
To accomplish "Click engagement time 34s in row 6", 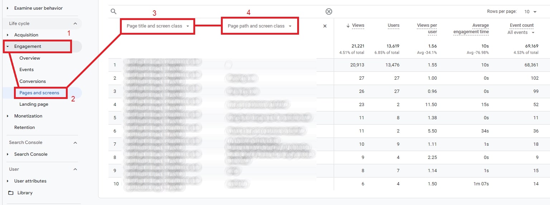I will point(485,131).
